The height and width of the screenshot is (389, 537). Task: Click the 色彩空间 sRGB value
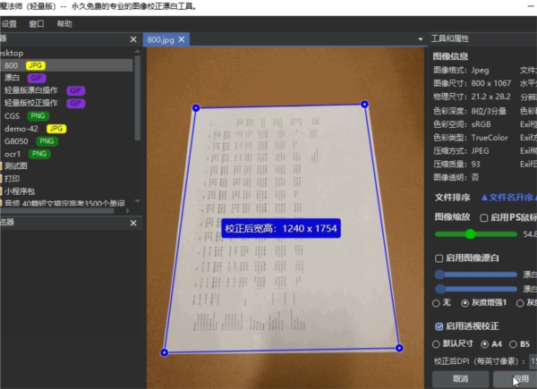pos(481,124)
